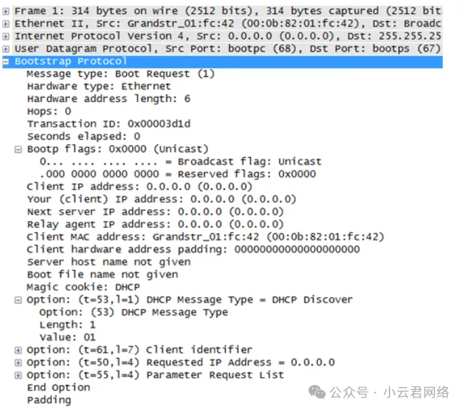This screenshot has width=464, height=411.
Task: Expand the User Datagram Protocol row
Action: click(6, 49)
